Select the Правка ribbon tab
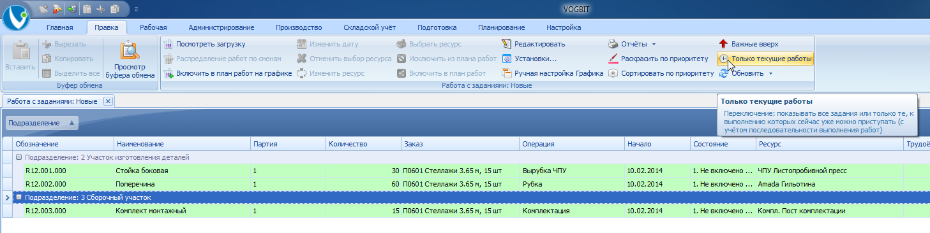 106,27
